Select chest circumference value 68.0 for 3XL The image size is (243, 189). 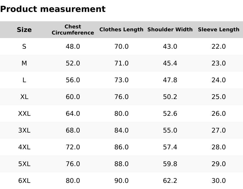pos(73,130)
